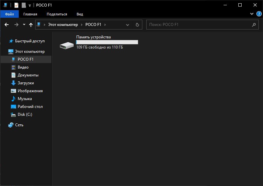Screen dimensions: 263x186
Task: Click the storage capacity bar of Память устройства
Action: click(x=107, y=42)
